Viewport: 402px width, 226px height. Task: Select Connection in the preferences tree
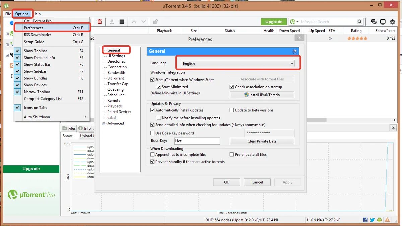[117, 67]
